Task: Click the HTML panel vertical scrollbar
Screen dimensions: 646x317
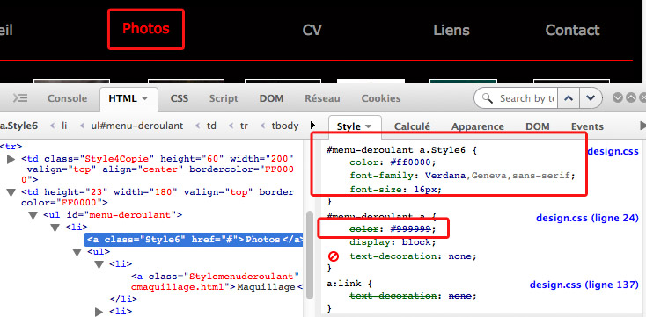Action: (x=310, y=255)
